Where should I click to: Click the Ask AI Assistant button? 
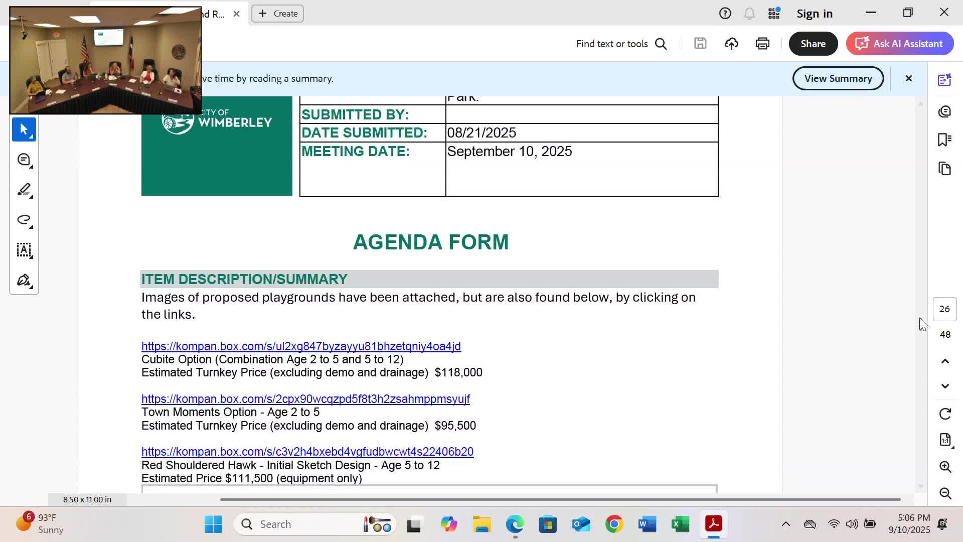(899, 44)
